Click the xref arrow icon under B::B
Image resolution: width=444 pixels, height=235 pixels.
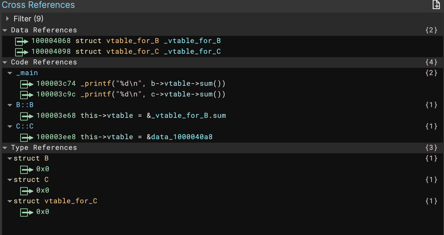click(x=26, y=115)
